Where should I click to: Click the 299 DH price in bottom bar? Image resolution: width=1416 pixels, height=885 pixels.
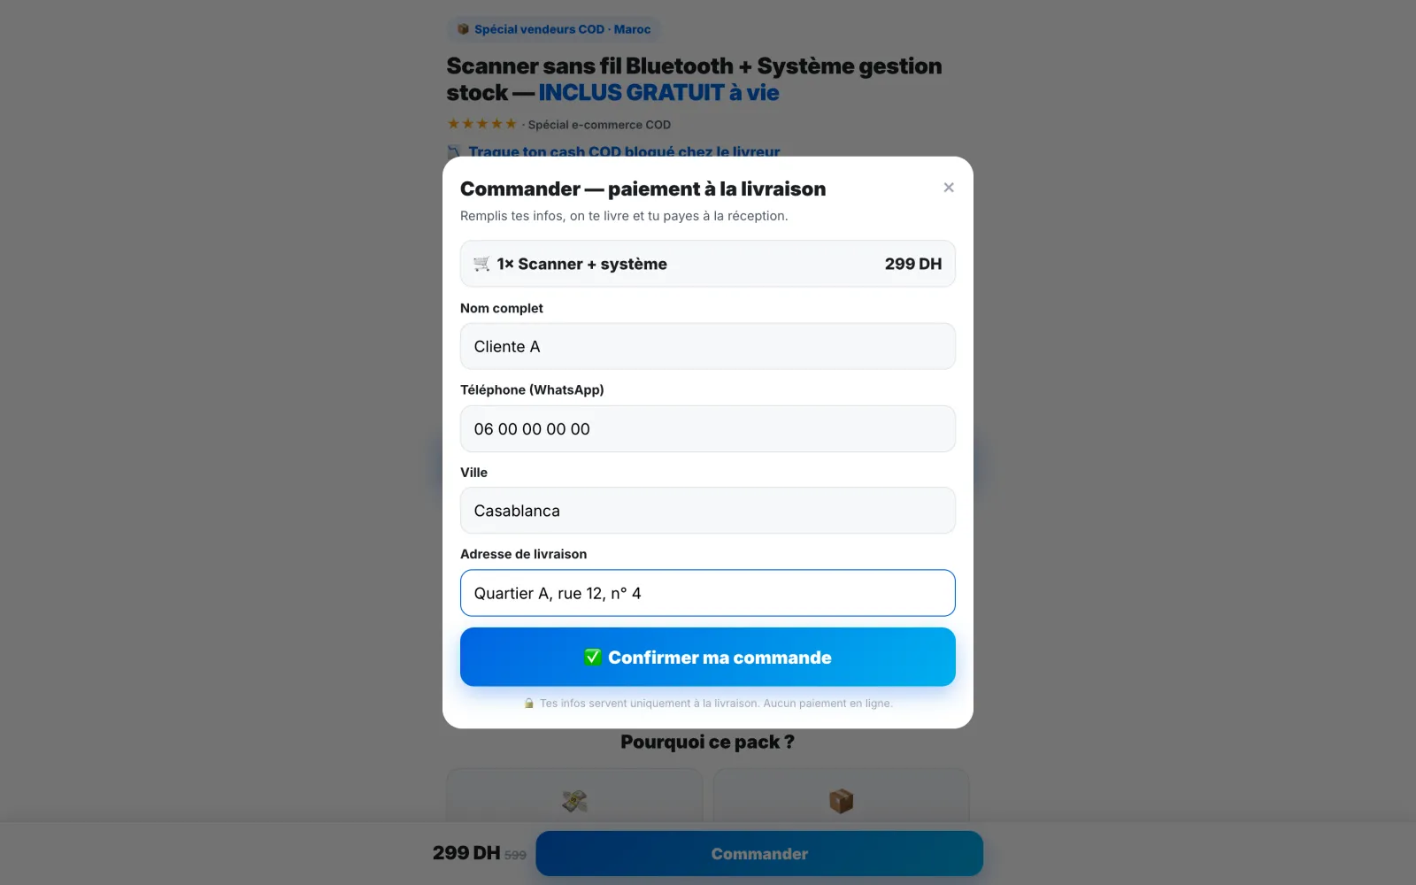click(x=466, y=853)
